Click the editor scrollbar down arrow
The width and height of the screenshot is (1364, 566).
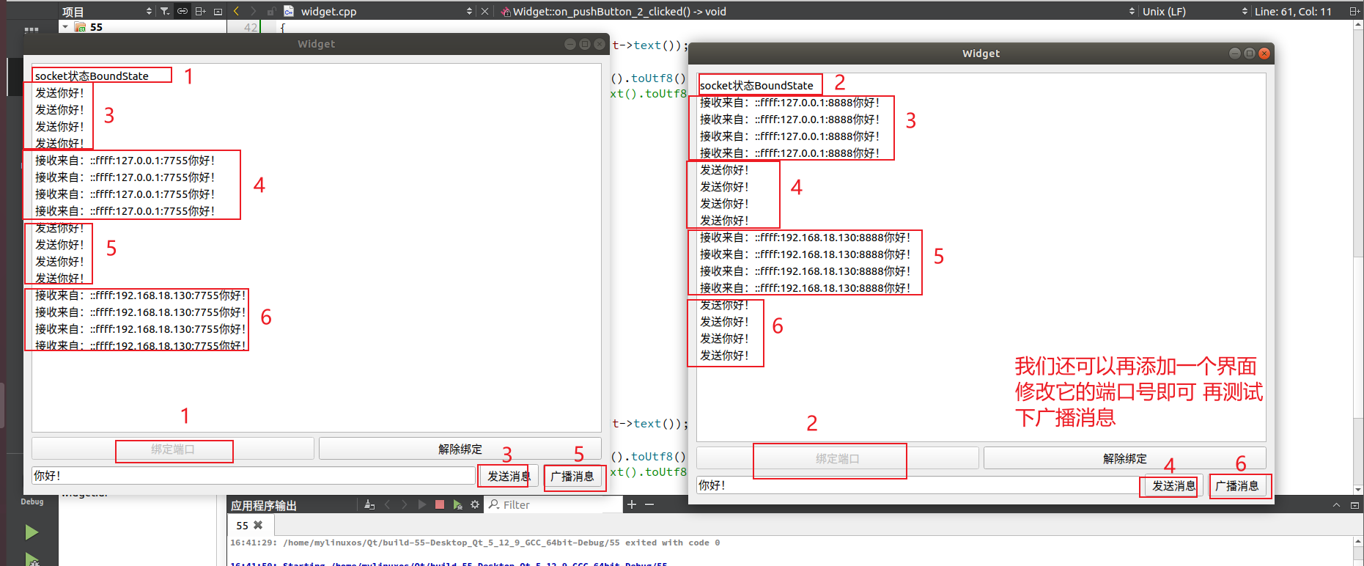1358,489
